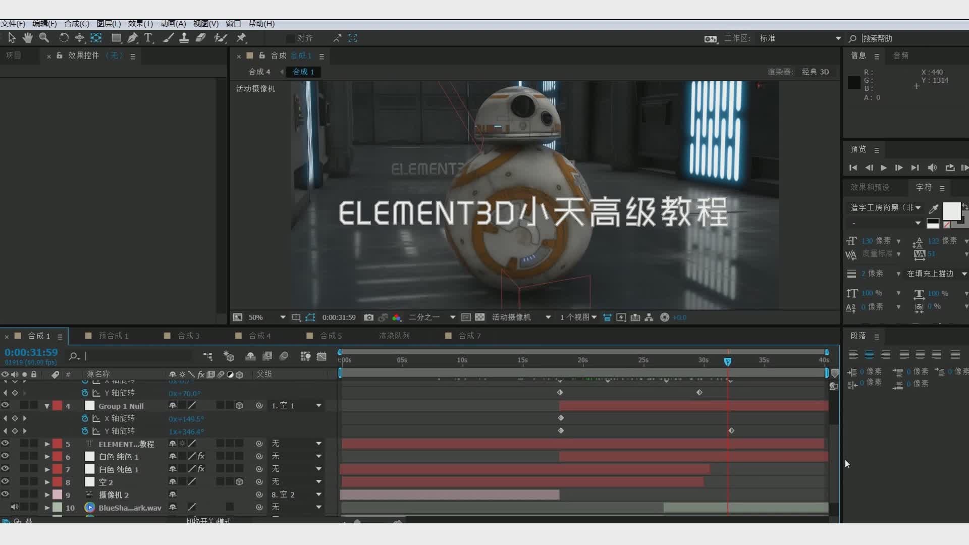Click the 0:00:31:59 timeline timecode
Screen dimensions: 969x545
pos(31,352)
